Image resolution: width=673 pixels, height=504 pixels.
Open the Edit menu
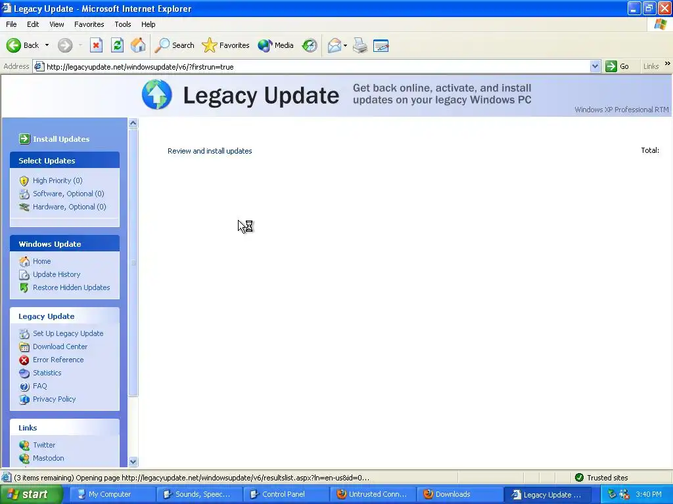pyautogui.click(x=33, y=24)
